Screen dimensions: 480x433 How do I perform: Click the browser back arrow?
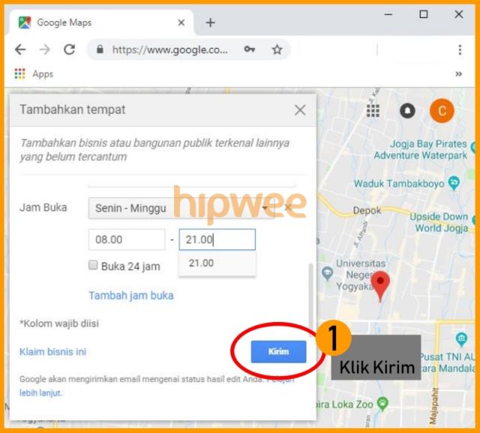(20, 49)
